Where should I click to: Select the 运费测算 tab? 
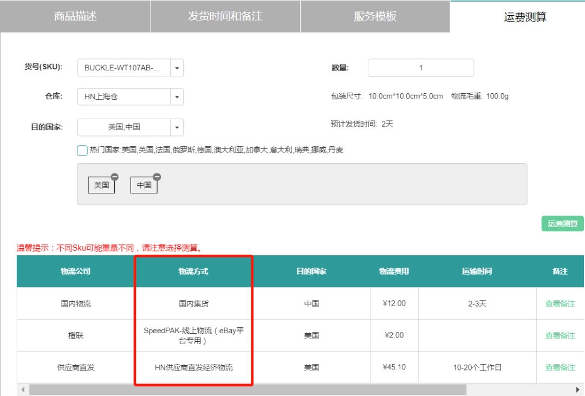[x=525, y=17]
